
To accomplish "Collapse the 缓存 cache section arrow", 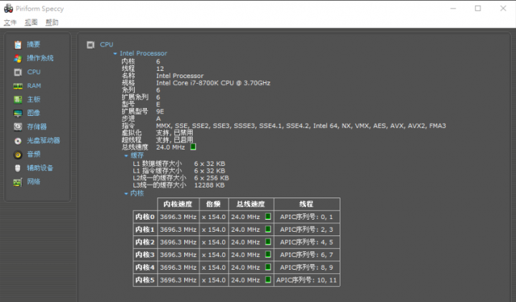I will [126, 156].
